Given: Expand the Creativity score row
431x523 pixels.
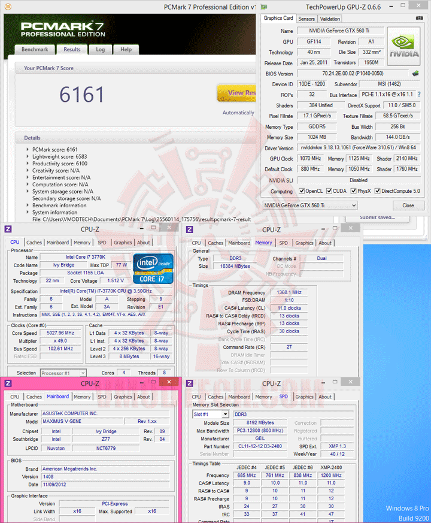Looking at the screenshot, I should coord(28,171).
